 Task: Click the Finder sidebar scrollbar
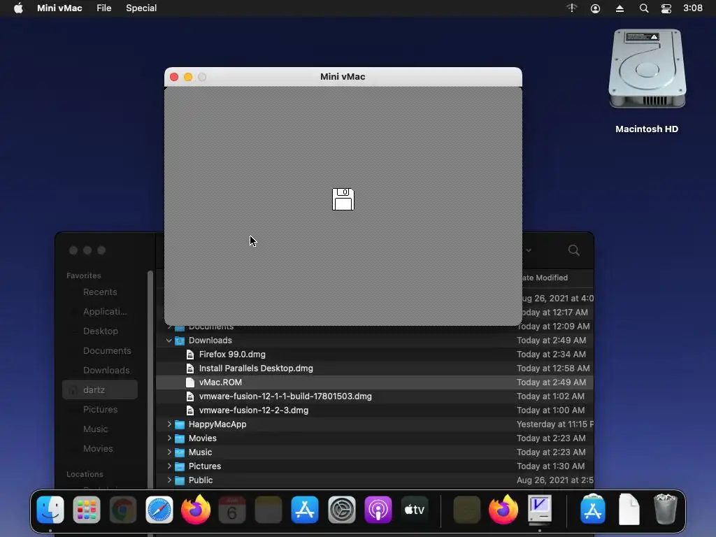pyautogui.click(x=150, y=379)
